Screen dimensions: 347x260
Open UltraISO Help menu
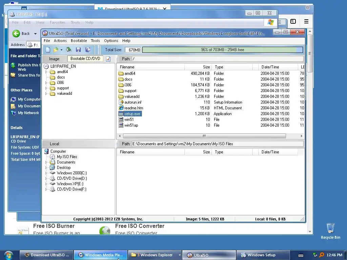click(x=126, y=41)
